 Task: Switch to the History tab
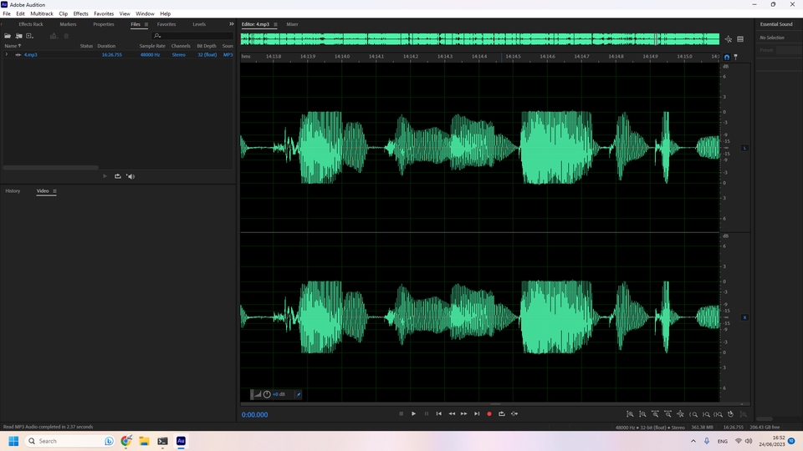point(13,190)
